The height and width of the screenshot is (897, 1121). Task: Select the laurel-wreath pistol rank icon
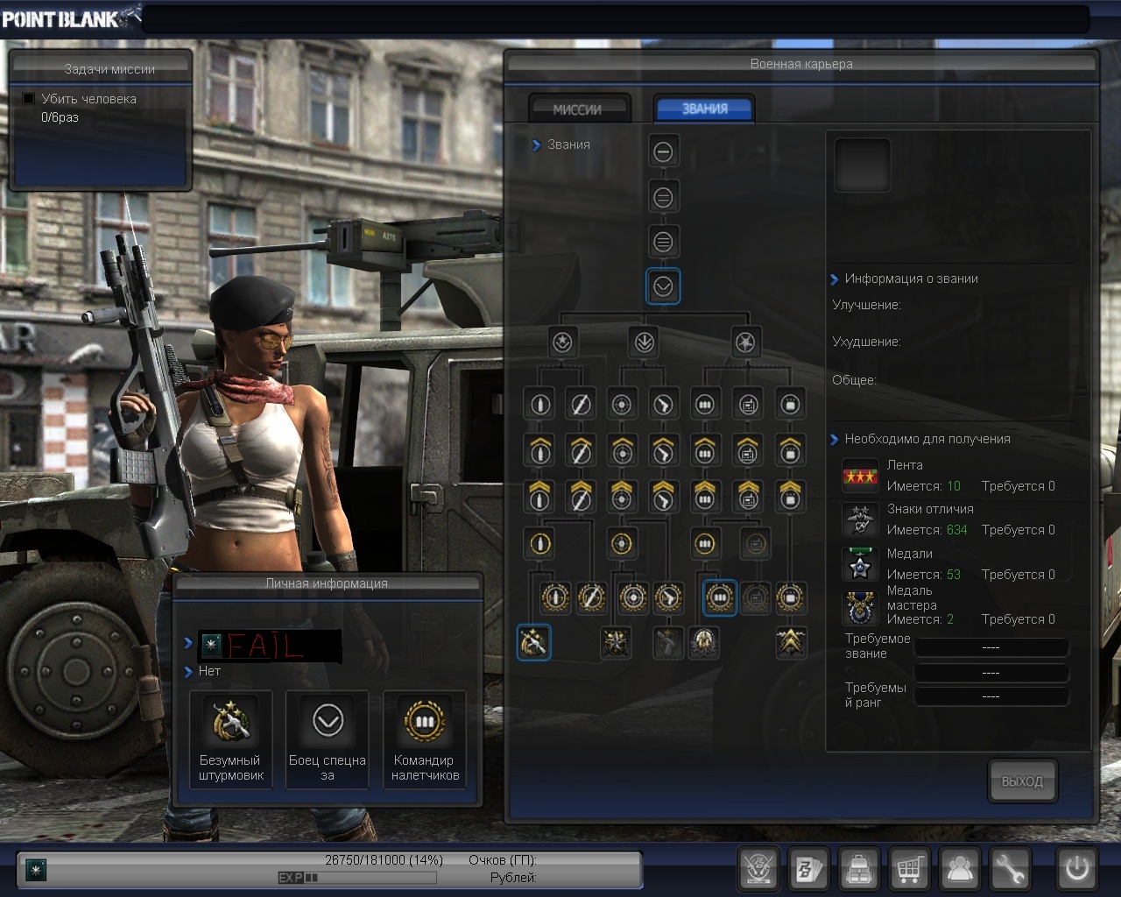[668, 597]
